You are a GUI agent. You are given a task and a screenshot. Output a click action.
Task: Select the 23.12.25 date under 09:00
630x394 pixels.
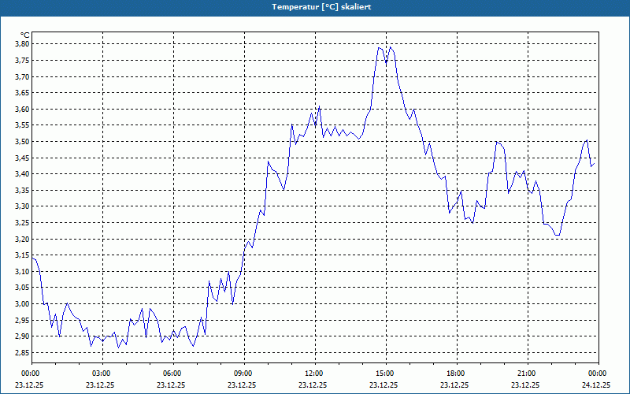(x=242, y=385)
